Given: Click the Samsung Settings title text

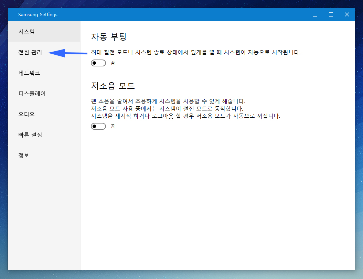Looking at the screenshot, I should coord(38,14).
